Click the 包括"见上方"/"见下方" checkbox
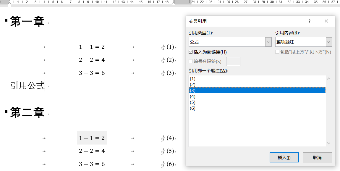340x171 pixels. point(277,51)
